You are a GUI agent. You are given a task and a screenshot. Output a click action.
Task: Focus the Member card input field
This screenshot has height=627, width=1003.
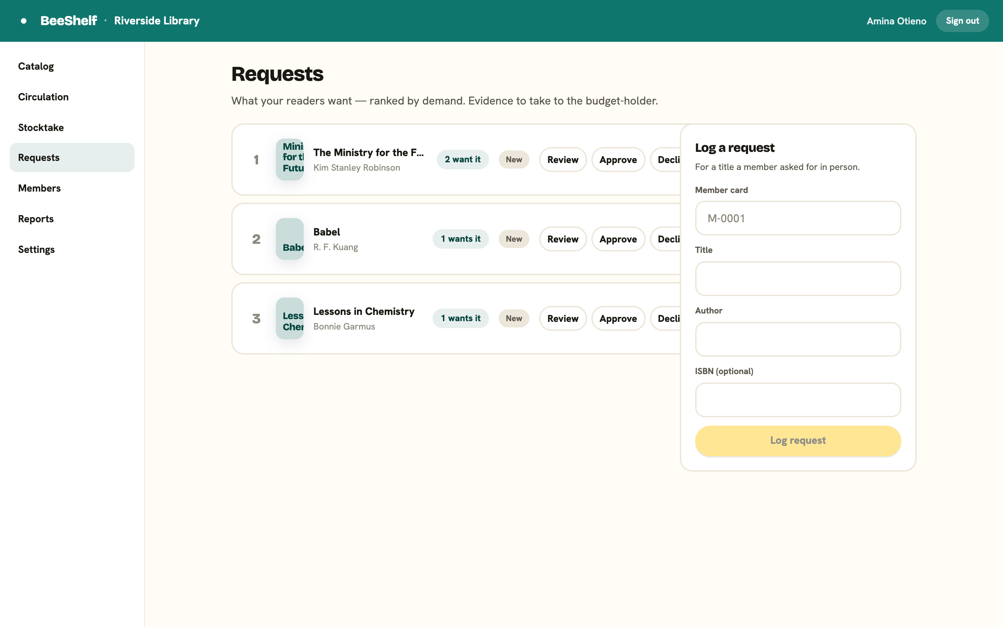click(798, 218)
